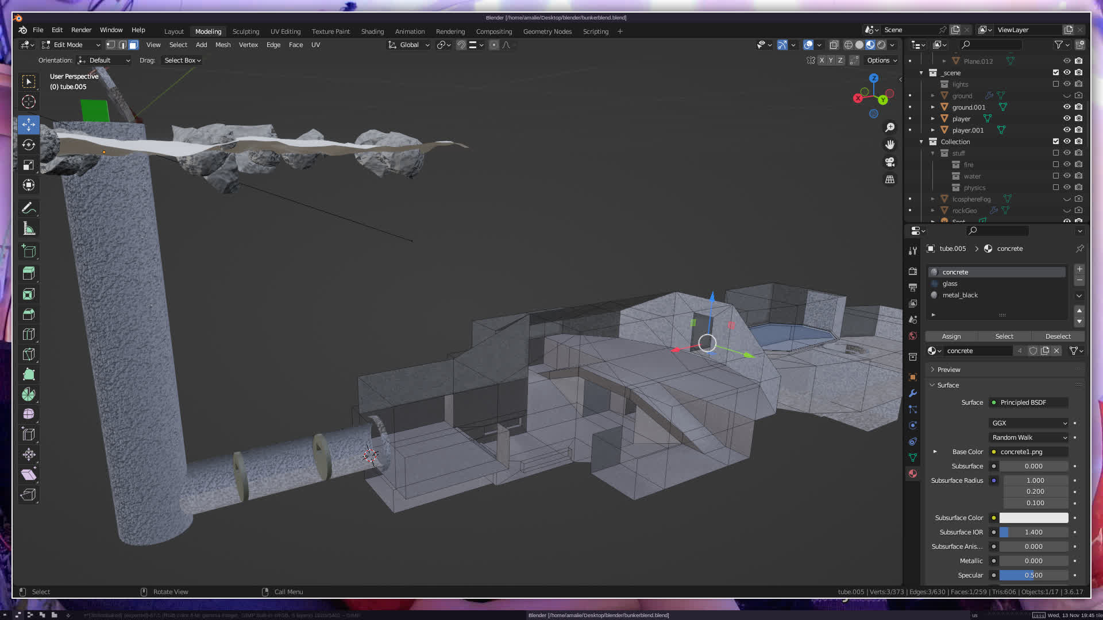Select the Rotate tool
Screen dimensions: 1103x620
(x=29, y=145)
